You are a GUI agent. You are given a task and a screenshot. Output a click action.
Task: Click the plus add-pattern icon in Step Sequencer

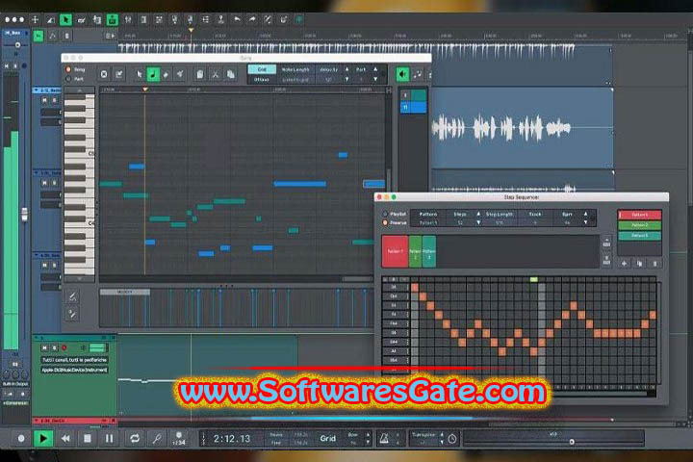click(624, 264)
